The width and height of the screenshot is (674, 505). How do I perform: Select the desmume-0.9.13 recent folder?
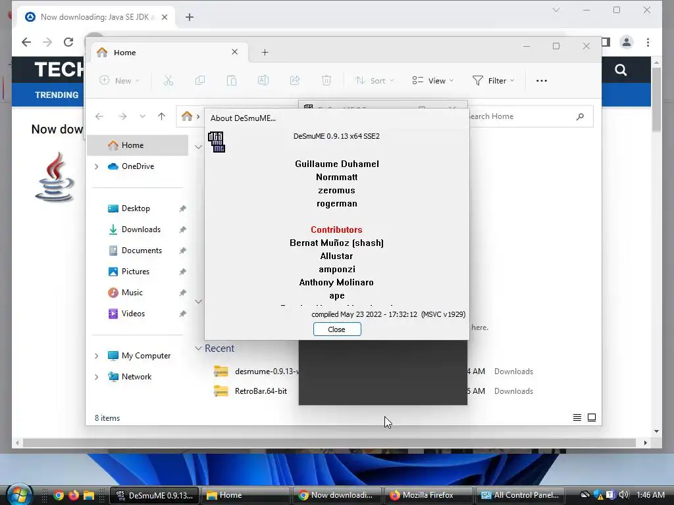click(x=256, y=372)
